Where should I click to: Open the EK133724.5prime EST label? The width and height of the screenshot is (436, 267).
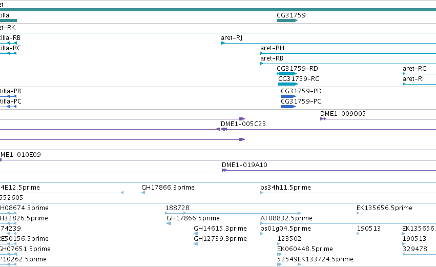(x=326, y=259)
